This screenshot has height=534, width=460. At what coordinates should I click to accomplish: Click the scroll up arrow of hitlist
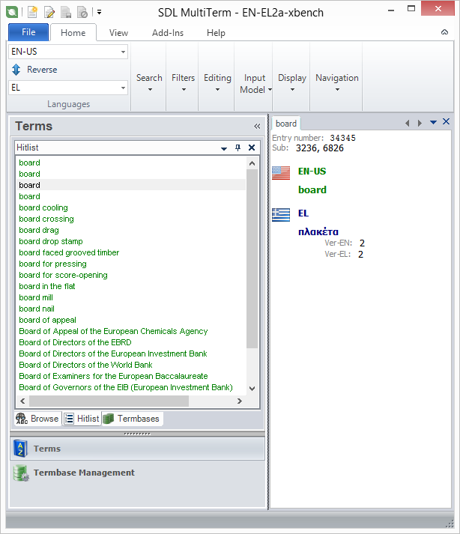(x=252, y=163)
